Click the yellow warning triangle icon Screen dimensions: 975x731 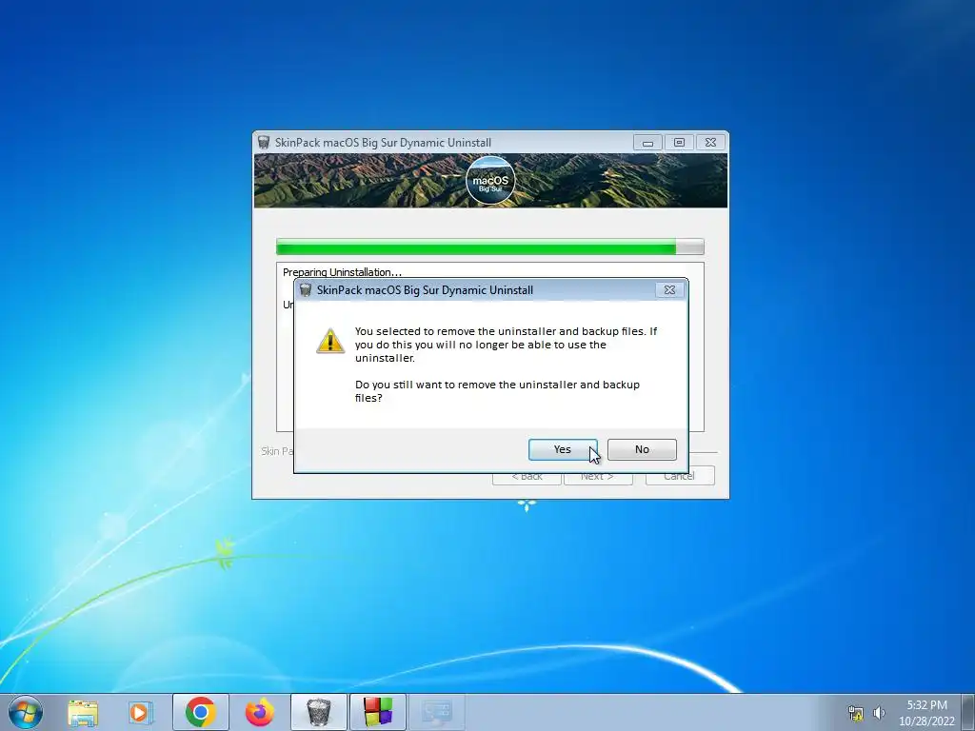tap(330, 342)
